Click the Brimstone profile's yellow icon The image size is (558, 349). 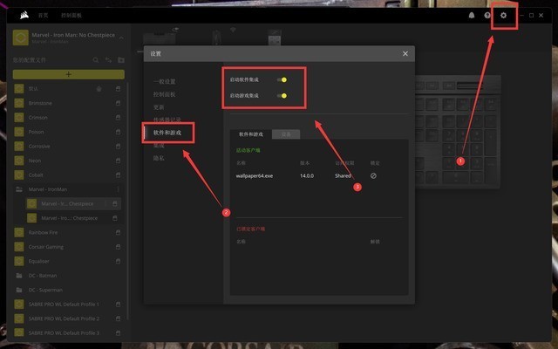point(19,103)
